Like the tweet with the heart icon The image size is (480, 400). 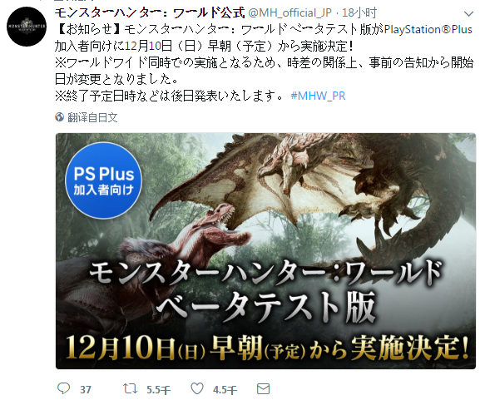197,388
